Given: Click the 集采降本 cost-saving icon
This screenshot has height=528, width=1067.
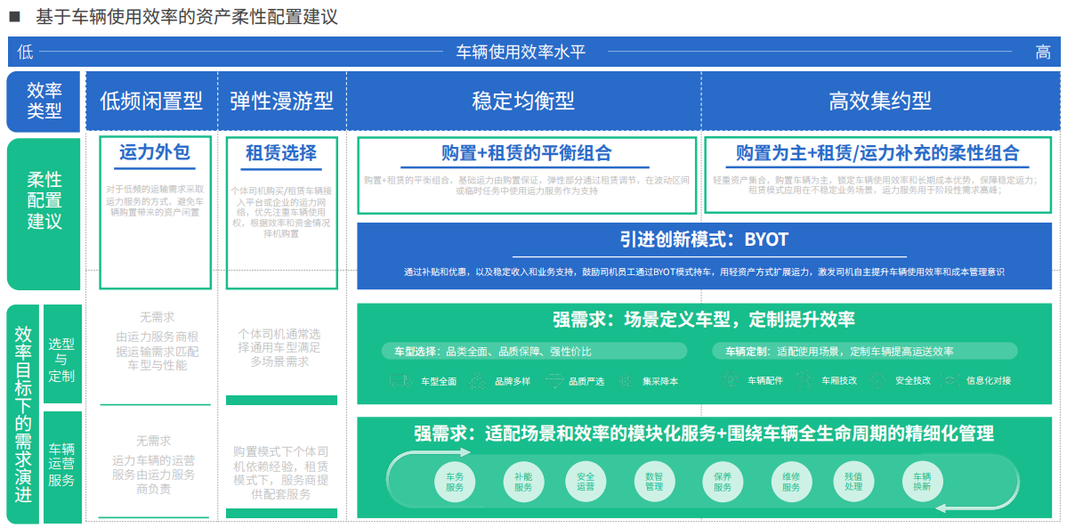Looking at the screenshot, I should (624, 378).
